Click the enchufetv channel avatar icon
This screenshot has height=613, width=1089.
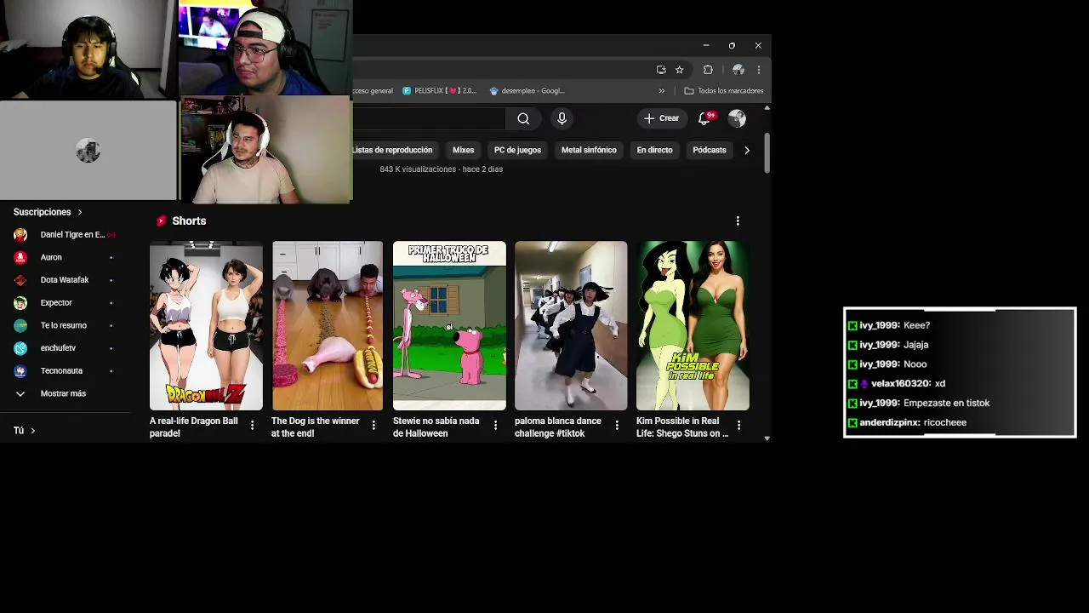coord(20,348)
